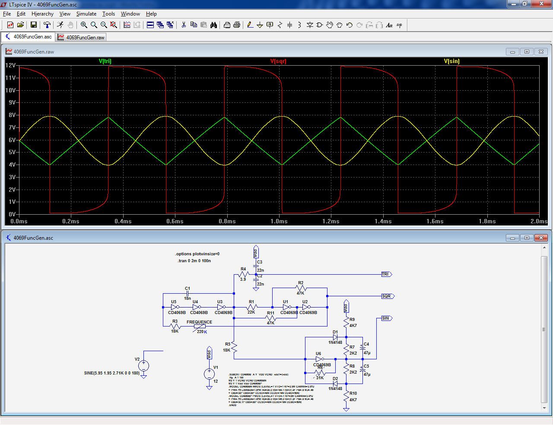Click the Add Text Aa tool
The image size is (553, 425).
point(389,25)
